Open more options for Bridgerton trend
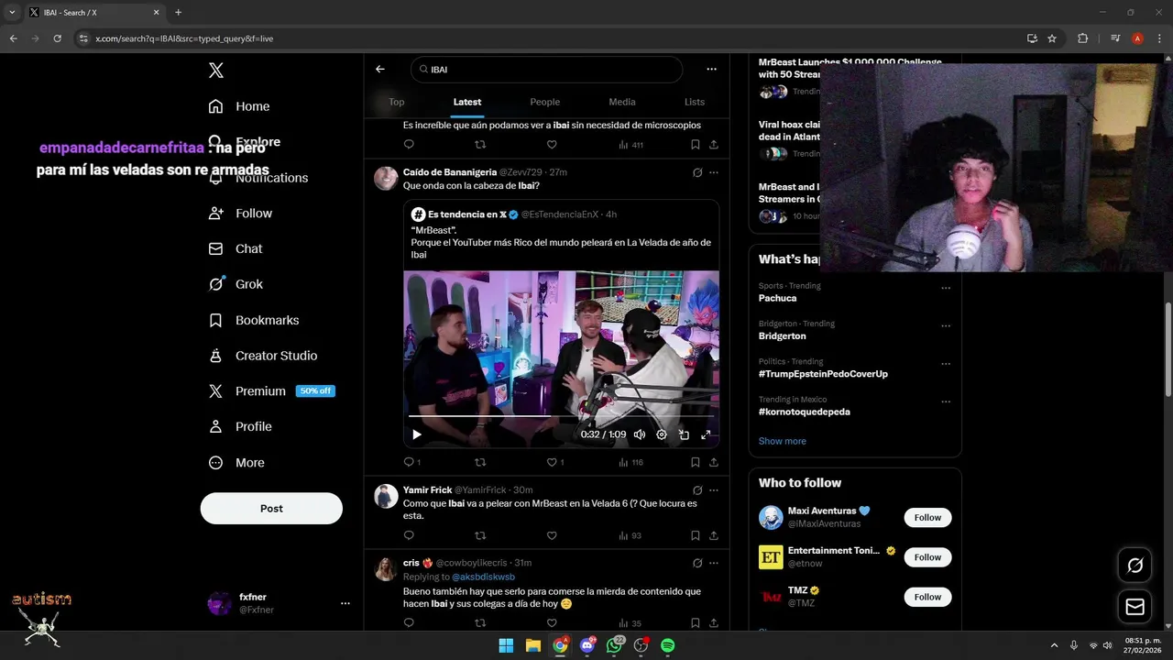This screenshot has height=660, width=1173. [x=946, y=325]
